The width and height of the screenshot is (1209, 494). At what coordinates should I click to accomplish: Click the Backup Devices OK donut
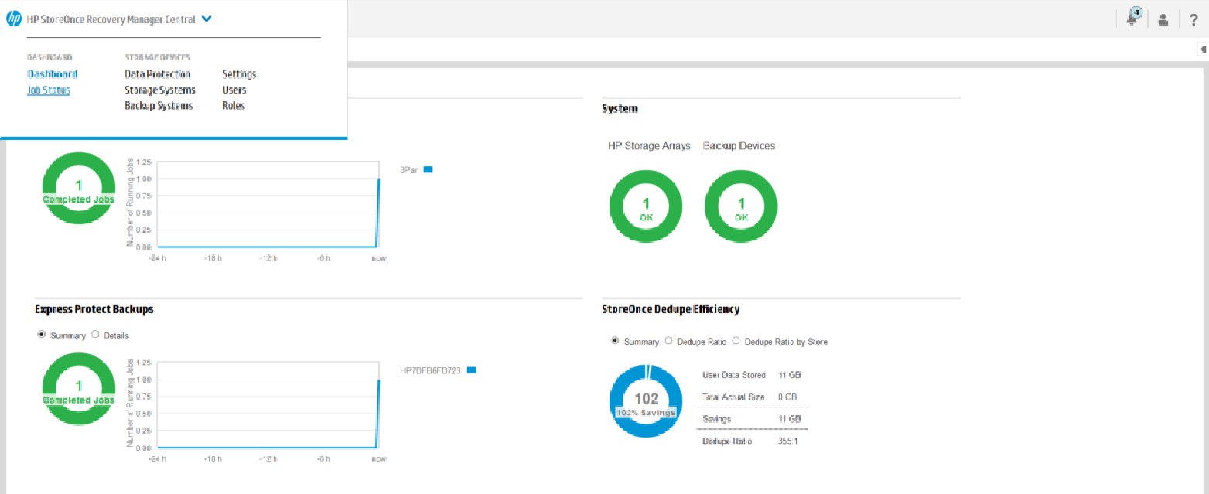(741, 207)
